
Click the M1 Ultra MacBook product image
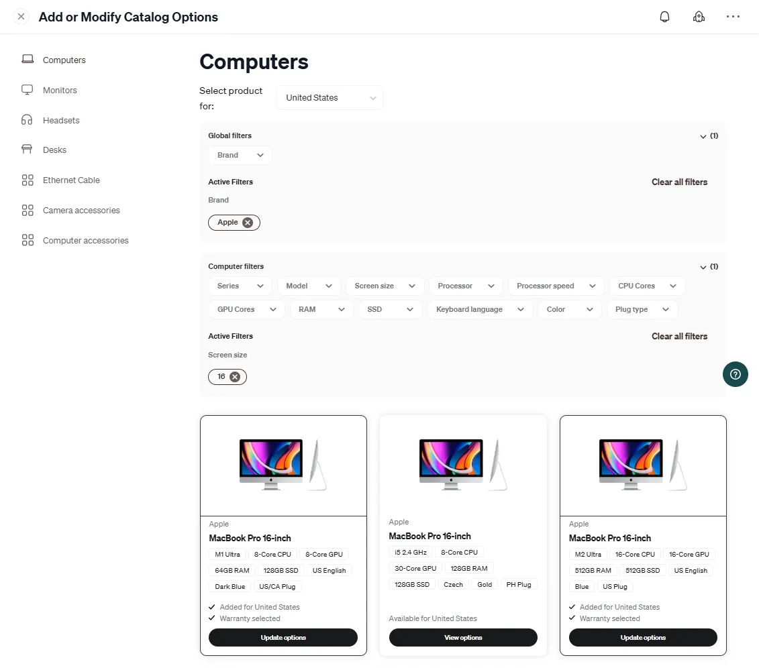tap(283, 465)
